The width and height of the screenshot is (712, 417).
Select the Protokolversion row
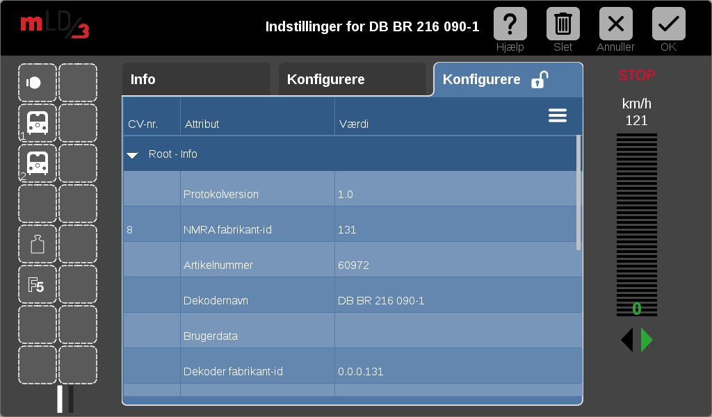click(353, 189)
